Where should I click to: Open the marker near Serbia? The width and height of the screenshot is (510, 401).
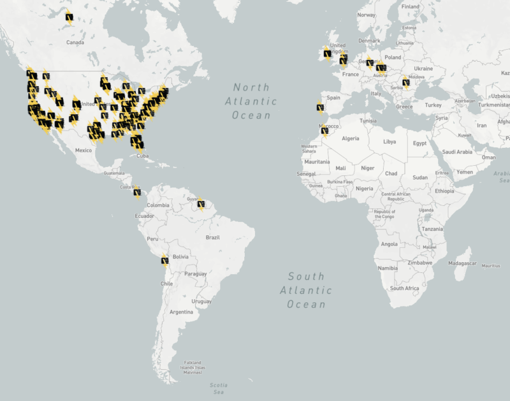pos(405,82)
